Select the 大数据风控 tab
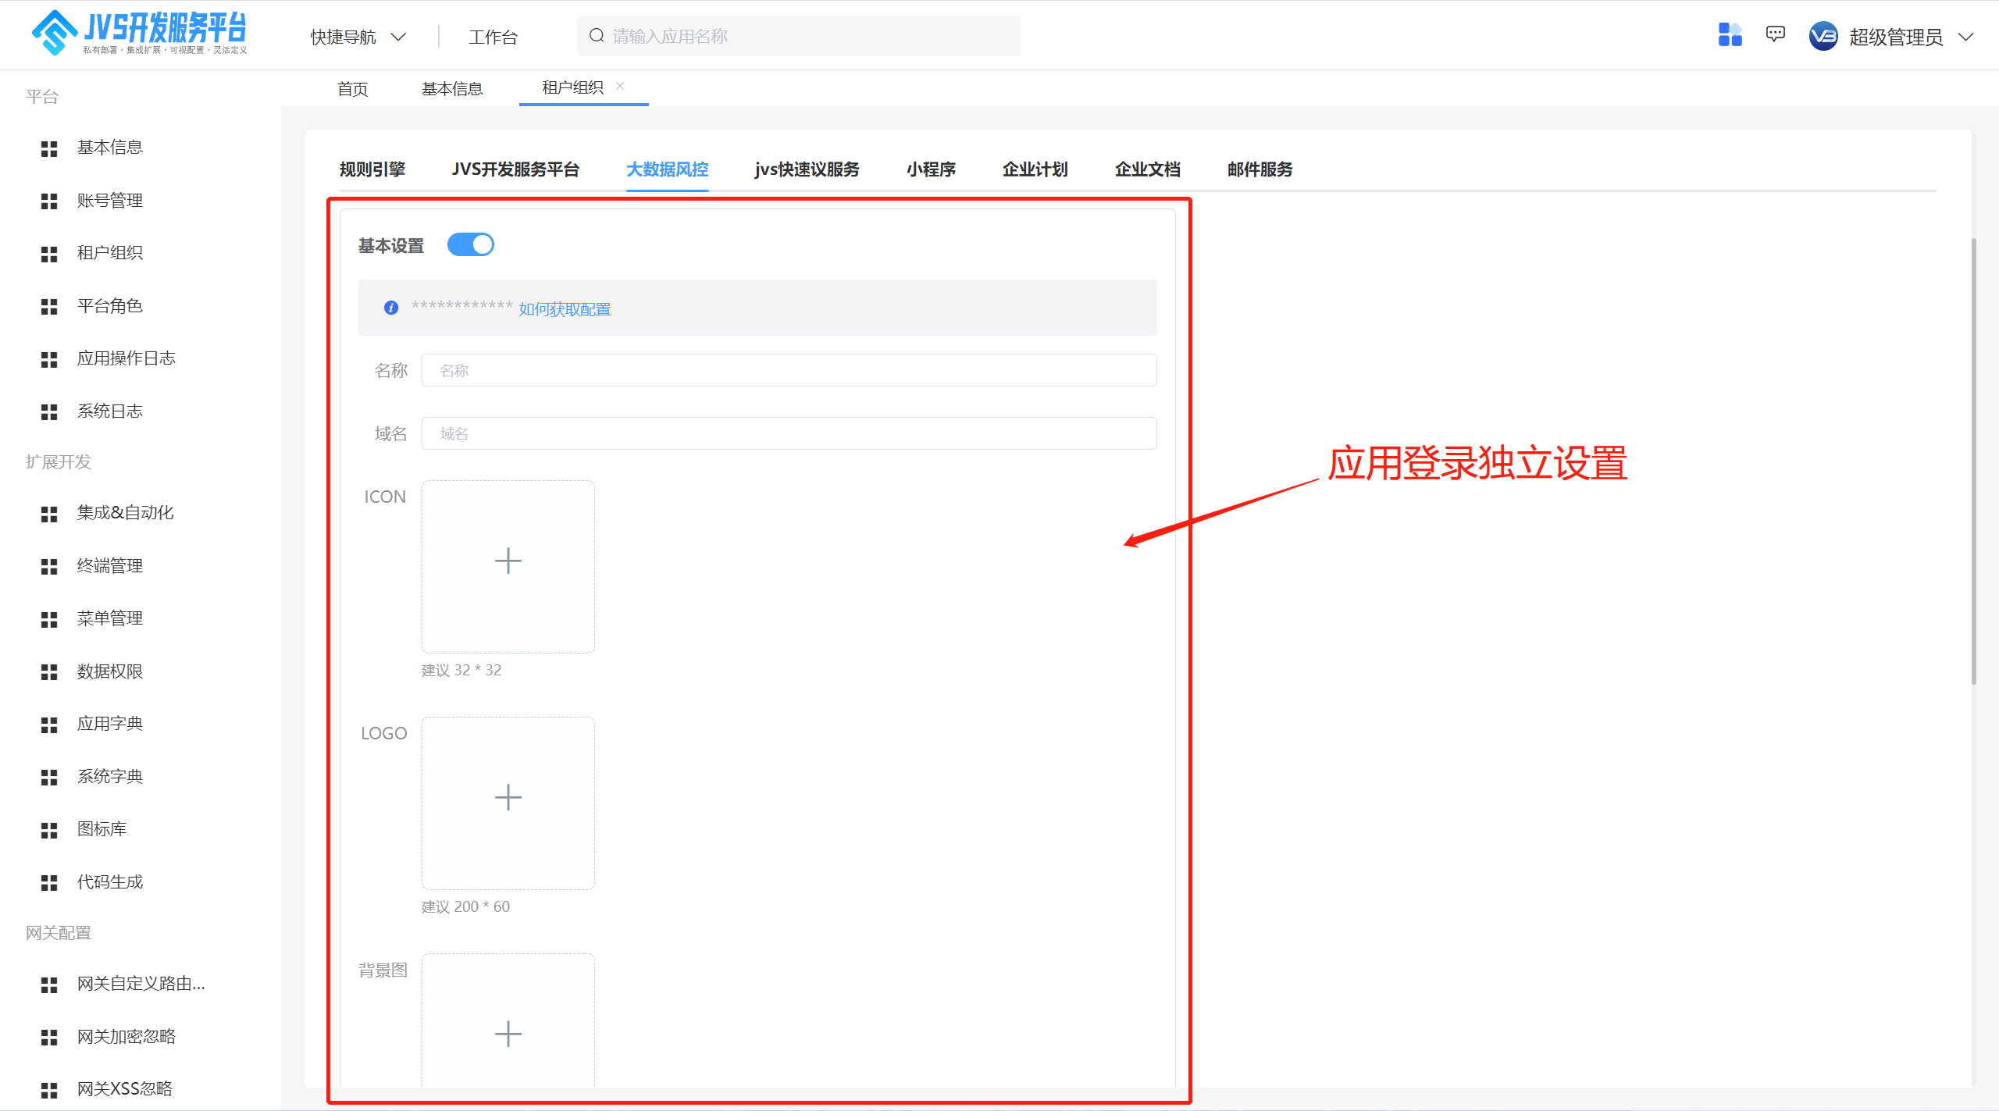1999x1111 pixels. (x=668, y=169)
